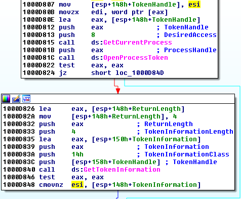Click the '; DesiredAccess' comment
Screen dimensions: 241x199
tap(186, 35)
